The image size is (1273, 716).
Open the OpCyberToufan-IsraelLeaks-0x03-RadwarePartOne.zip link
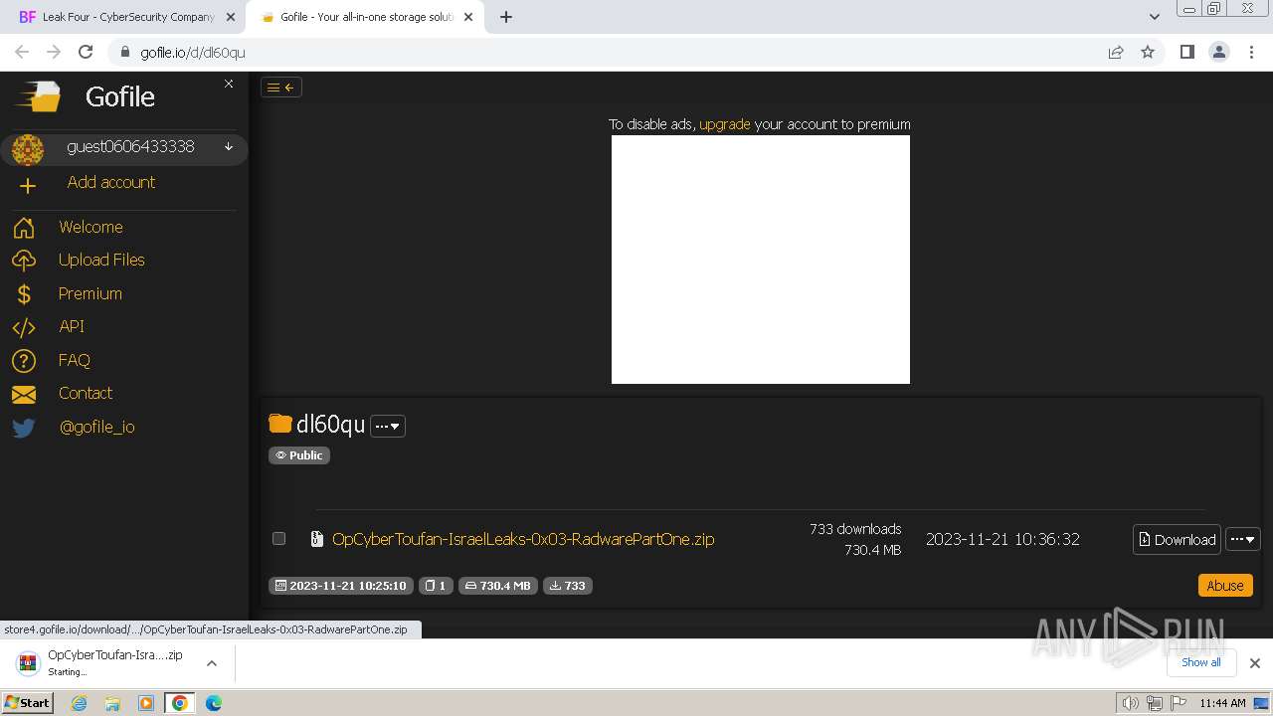tap(523, 539)
